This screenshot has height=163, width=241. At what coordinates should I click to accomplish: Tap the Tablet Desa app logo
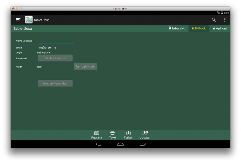point(28,20)
